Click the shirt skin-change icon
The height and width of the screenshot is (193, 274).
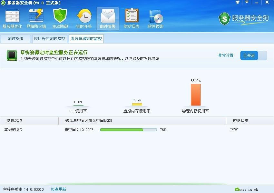click(x=238, y=3)
